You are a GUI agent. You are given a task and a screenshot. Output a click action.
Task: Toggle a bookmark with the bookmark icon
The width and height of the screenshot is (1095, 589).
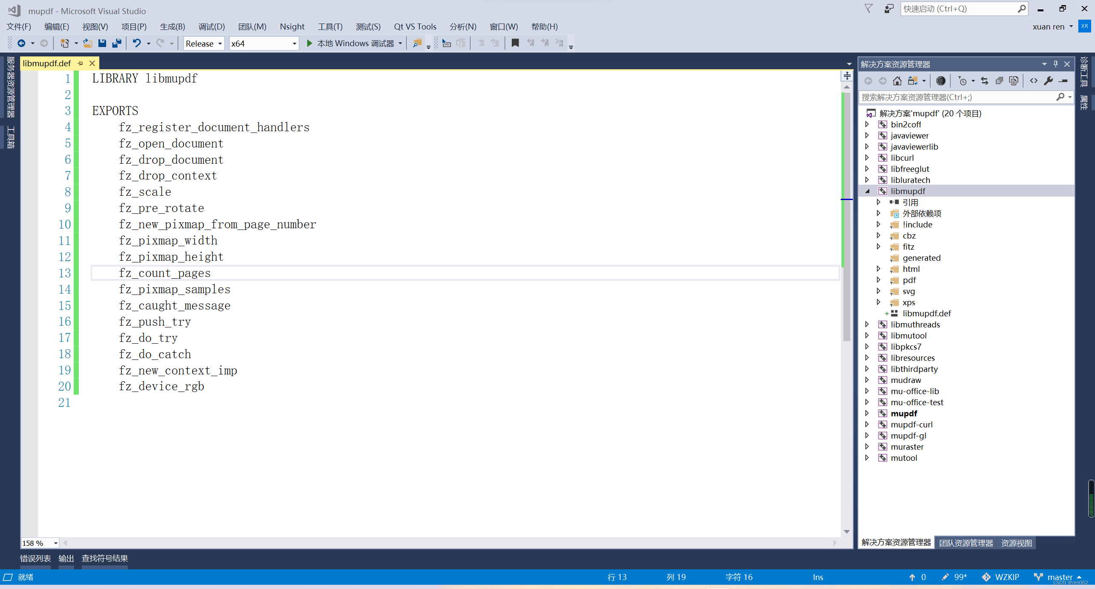[x=515, y=43]
